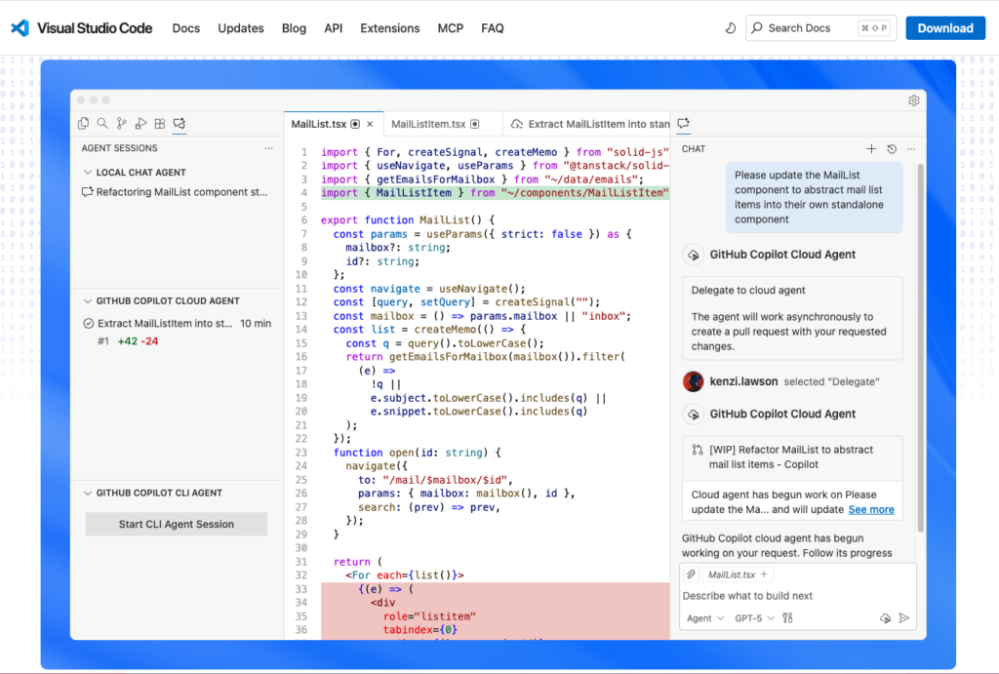Viewport: 999px width, 674px height.
Task: Open chat history clock icon
Action: (x=891, y=149)
